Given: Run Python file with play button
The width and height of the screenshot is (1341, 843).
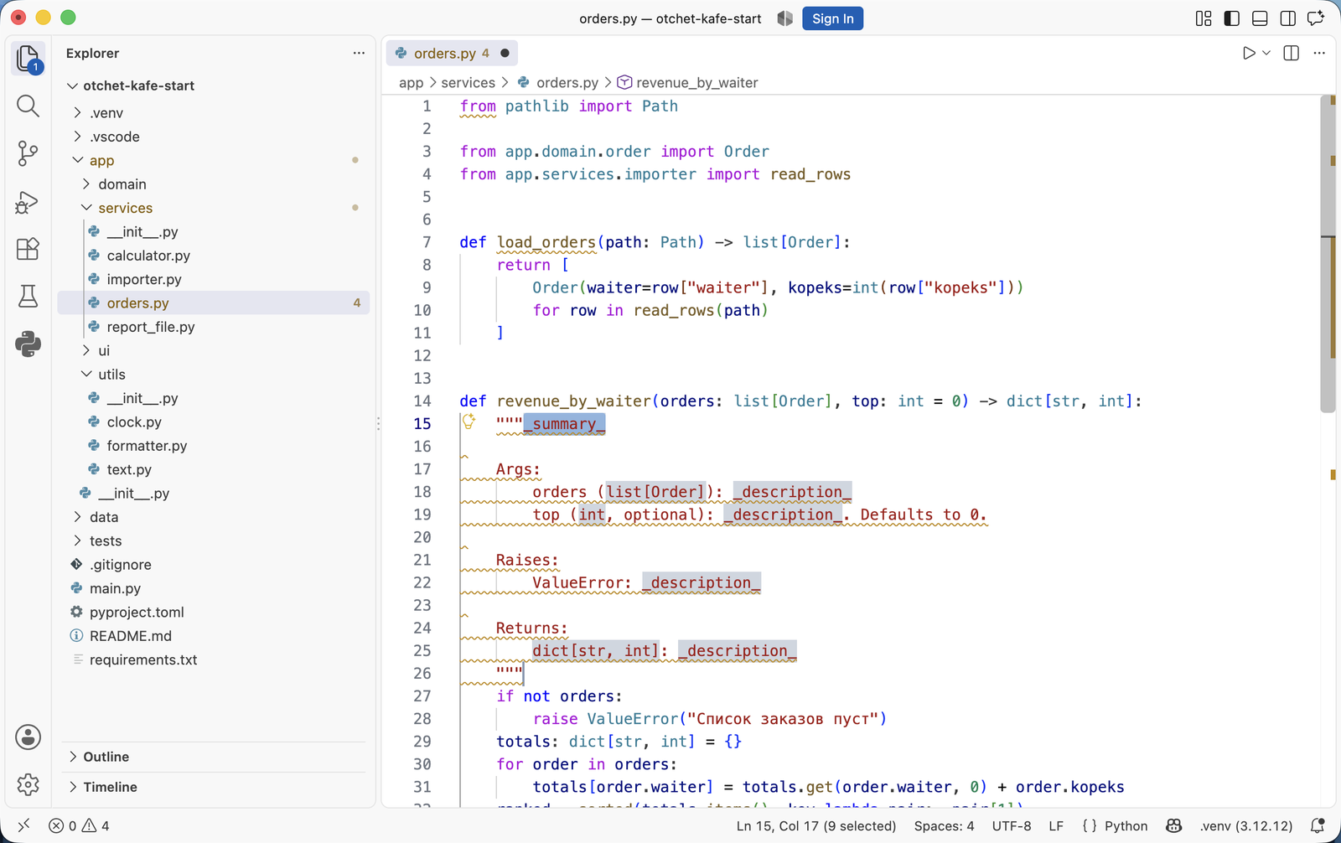Looking at the screenshot, I should point(1249,53).
